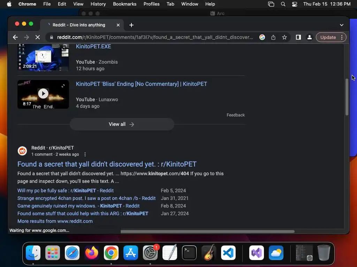Open Terminal from the dock
The width and height of the screenshot is (357, 267).
tap(189, 253)
